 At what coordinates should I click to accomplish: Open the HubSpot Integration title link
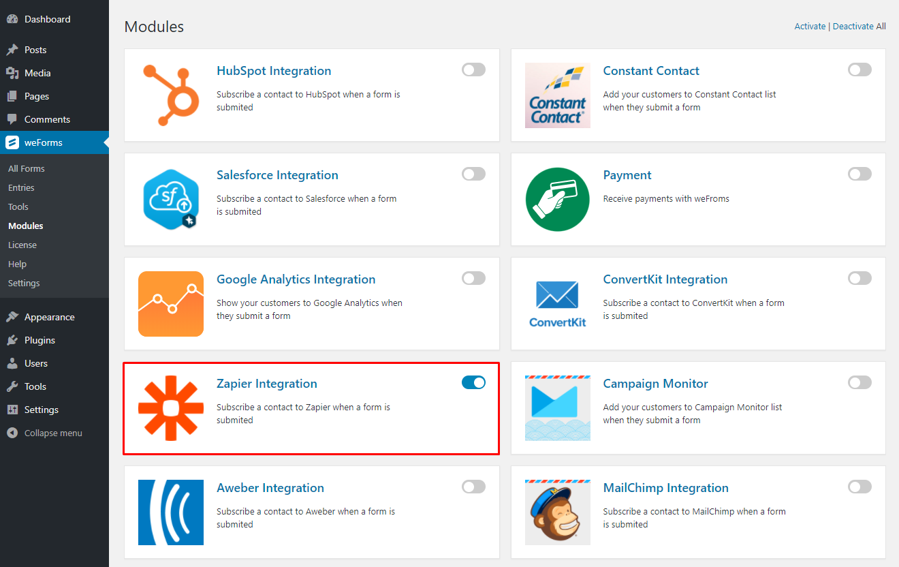274,71
